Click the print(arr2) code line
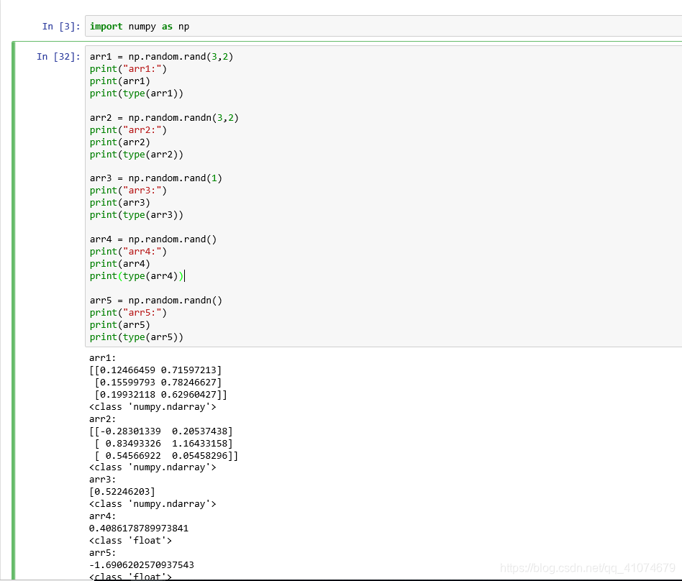 (120, 142)
